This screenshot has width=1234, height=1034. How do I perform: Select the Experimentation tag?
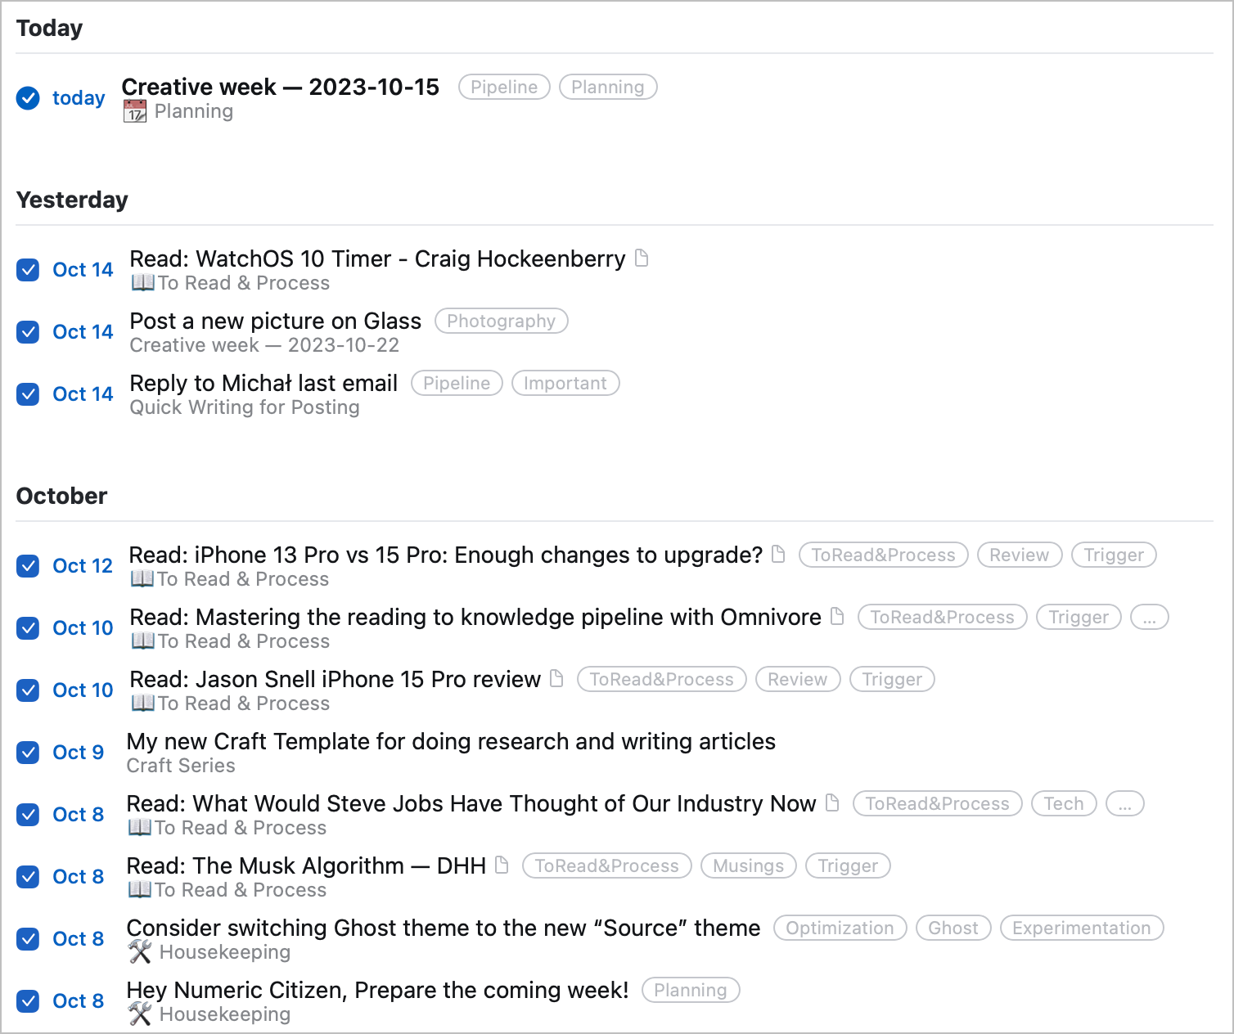point(1082,928)
